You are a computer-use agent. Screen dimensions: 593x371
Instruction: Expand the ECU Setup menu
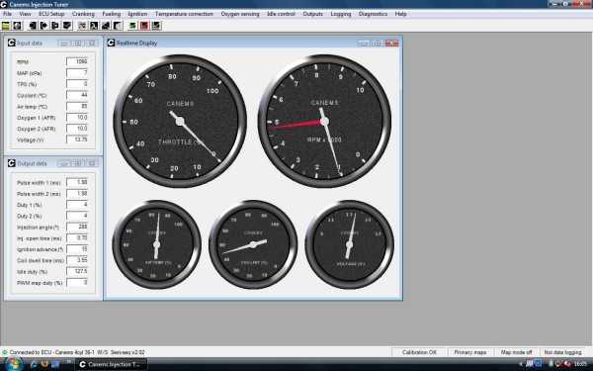pos(51,14)
